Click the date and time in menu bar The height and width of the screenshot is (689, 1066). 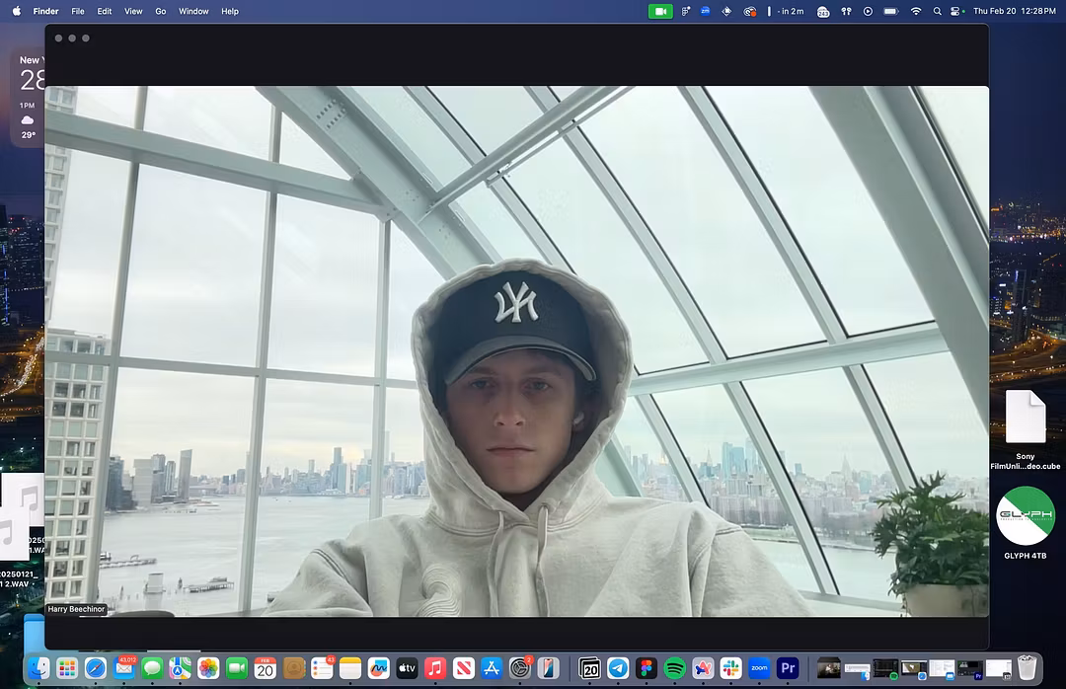click(1015, 11)
